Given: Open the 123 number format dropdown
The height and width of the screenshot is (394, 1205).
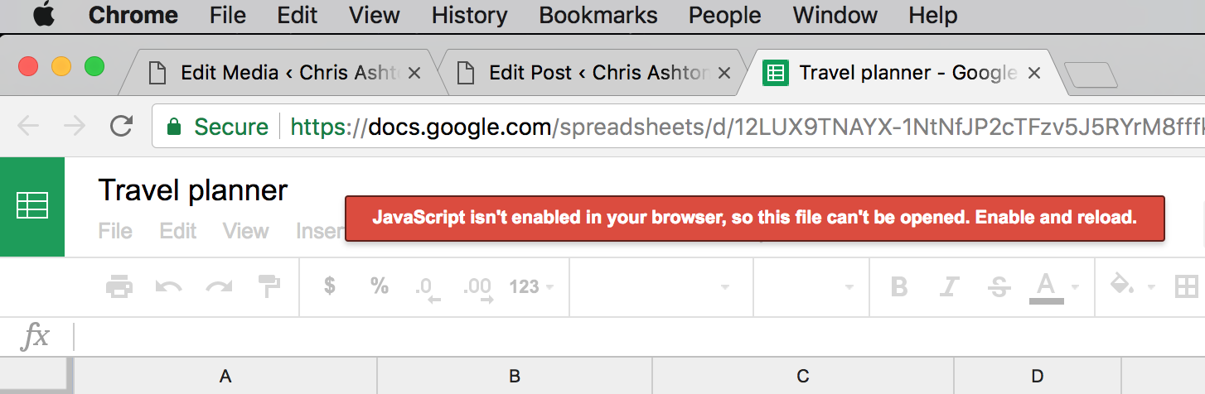Looking at the screenshot, I should click(530, 287).
